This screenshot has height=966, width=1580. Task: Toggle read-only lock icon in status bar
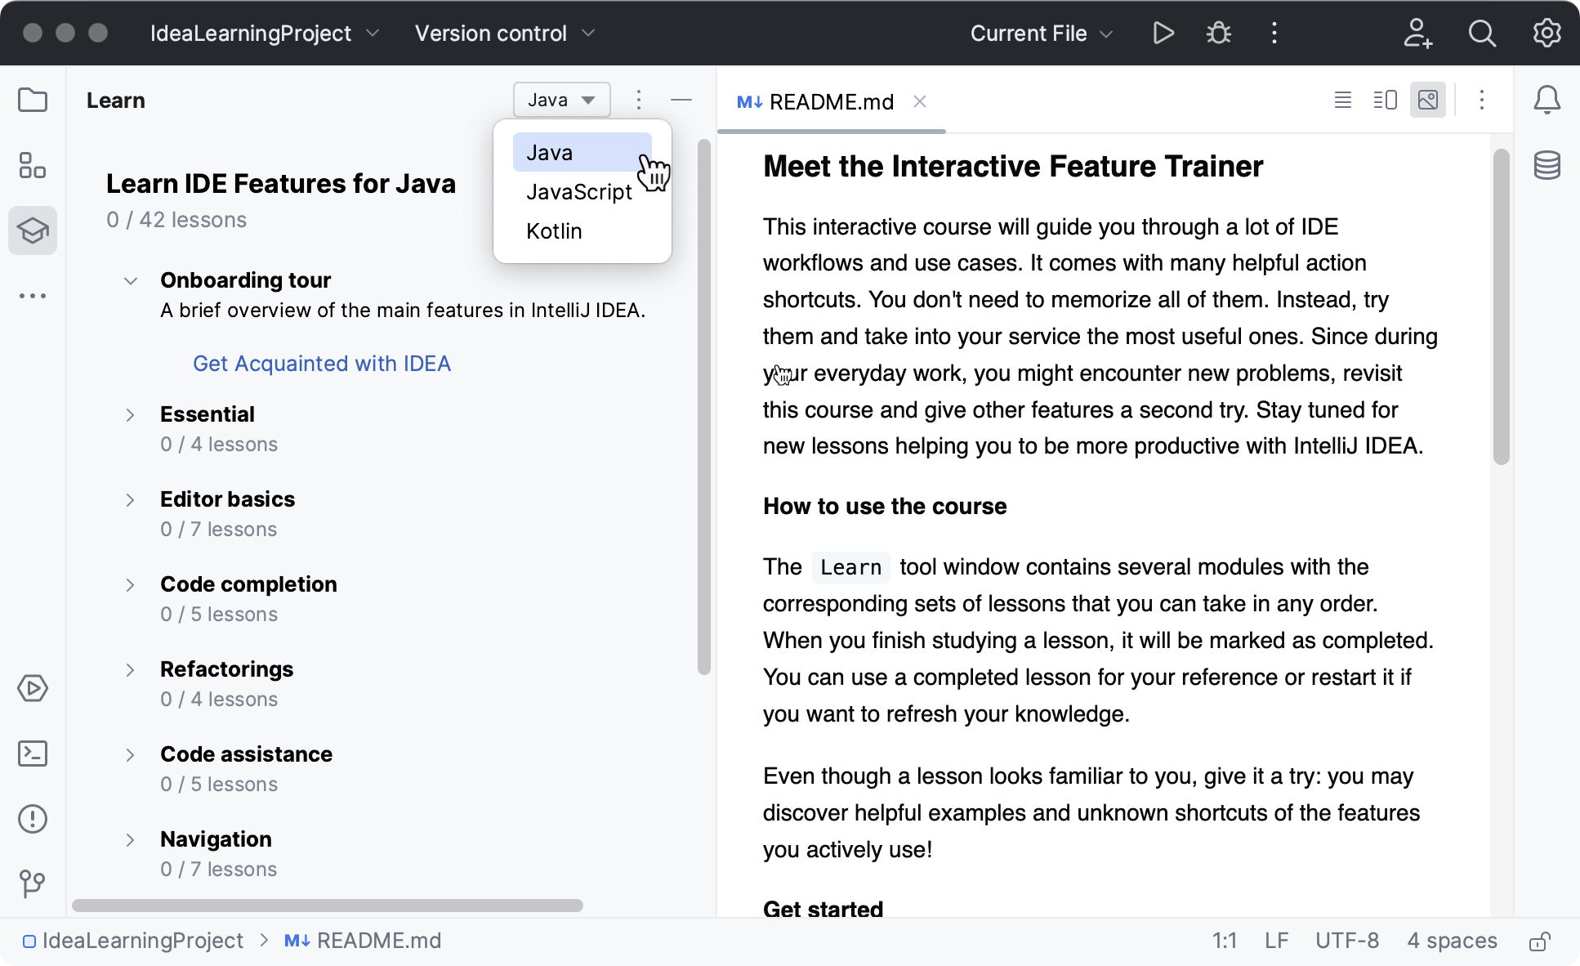[x=1540, y=941]
